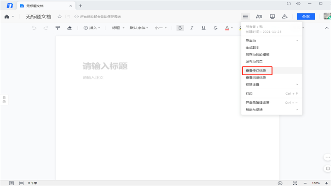Click the floating panel icon at right edge
This screenshot has height=186, width=331.
coord(327,169)
